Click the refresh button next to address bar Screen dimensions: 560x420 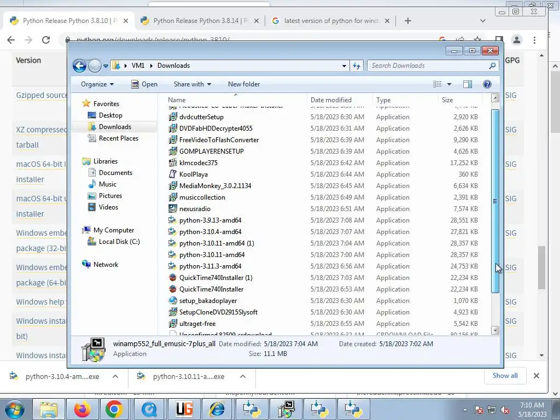(357, 66)
